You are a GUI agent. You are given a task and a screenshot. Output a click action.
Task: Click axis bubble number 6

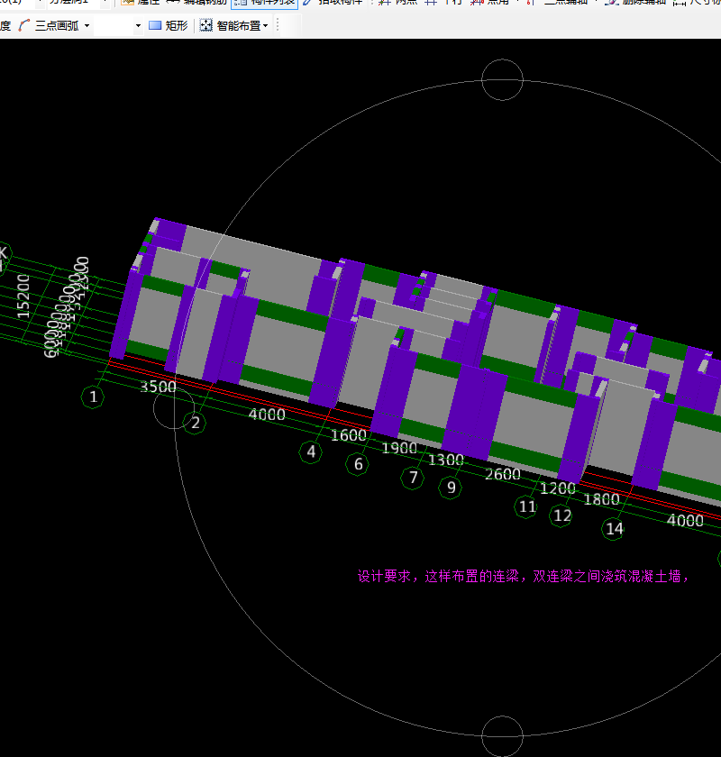(x=358, y=464)
